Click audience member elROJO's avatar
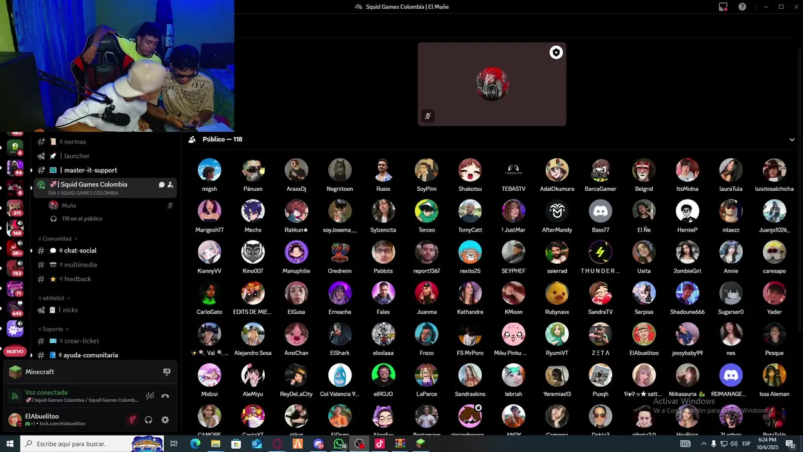Viewport: 803px width, 452px height. pos(383,375)
